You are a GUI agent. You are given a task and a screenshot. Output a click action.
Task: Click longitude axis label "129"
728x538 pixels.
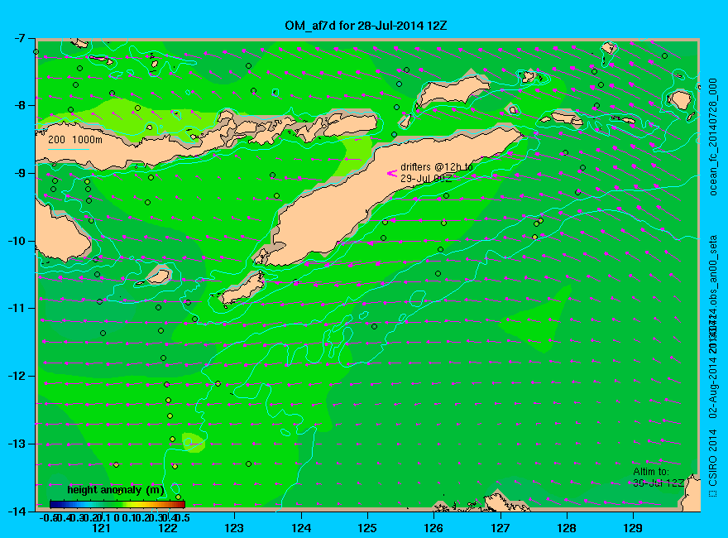[x=633, y=528]
